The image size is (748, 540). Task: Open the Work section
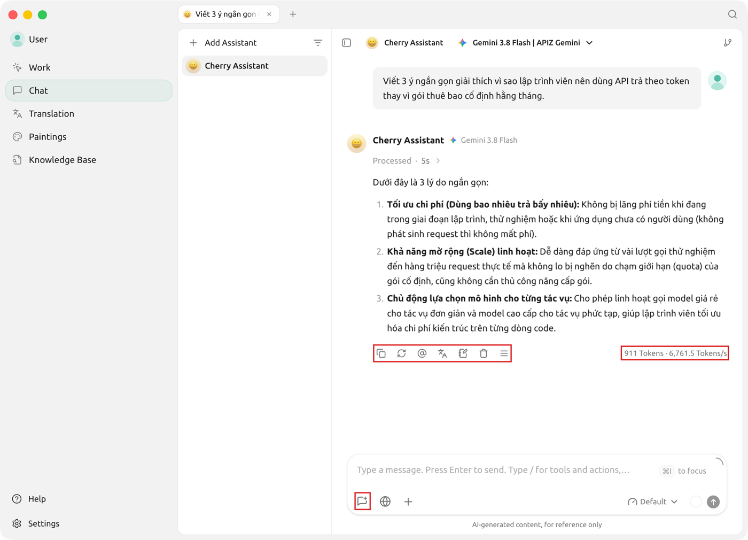click(89, 67)
